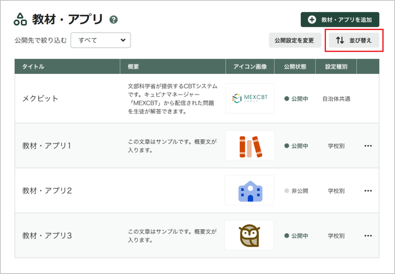Screen dimensions: 395x274
Task: Select the 教材・アプリ1 title
Action: [x=47, y=146]
